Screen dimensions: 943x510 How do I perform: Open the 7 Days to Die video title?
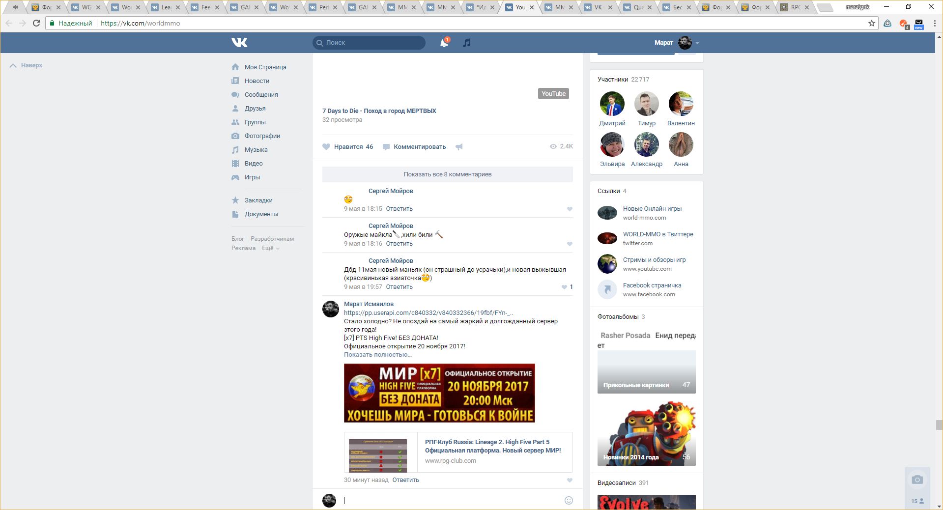point(379,111)
